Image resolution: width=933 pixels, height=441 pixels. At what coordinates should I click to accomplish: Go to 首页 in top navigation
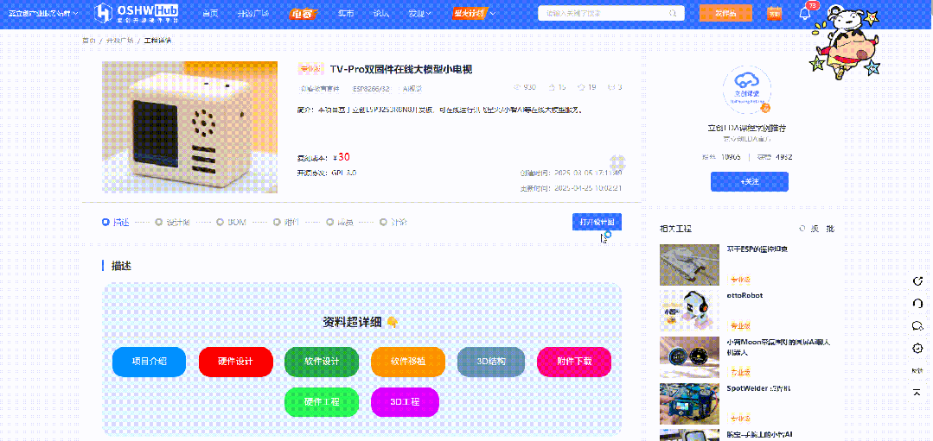point(210,13)
